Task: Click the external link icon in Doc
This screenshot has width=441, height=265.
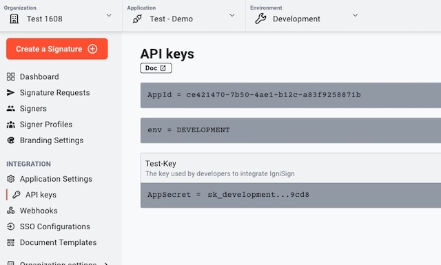Action: (163, 68)
